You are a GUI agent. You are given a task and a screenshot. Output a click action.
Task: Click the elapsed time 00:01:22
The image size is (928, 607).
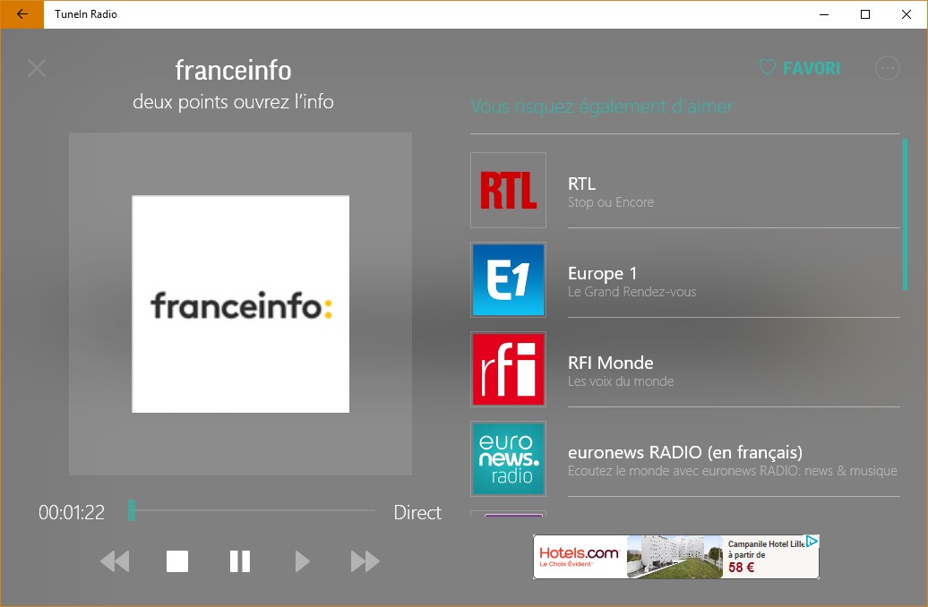[72, 512]
